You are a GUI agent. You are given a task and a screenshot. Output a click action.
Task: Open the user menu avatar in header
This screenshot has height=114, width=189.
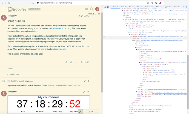97,9
